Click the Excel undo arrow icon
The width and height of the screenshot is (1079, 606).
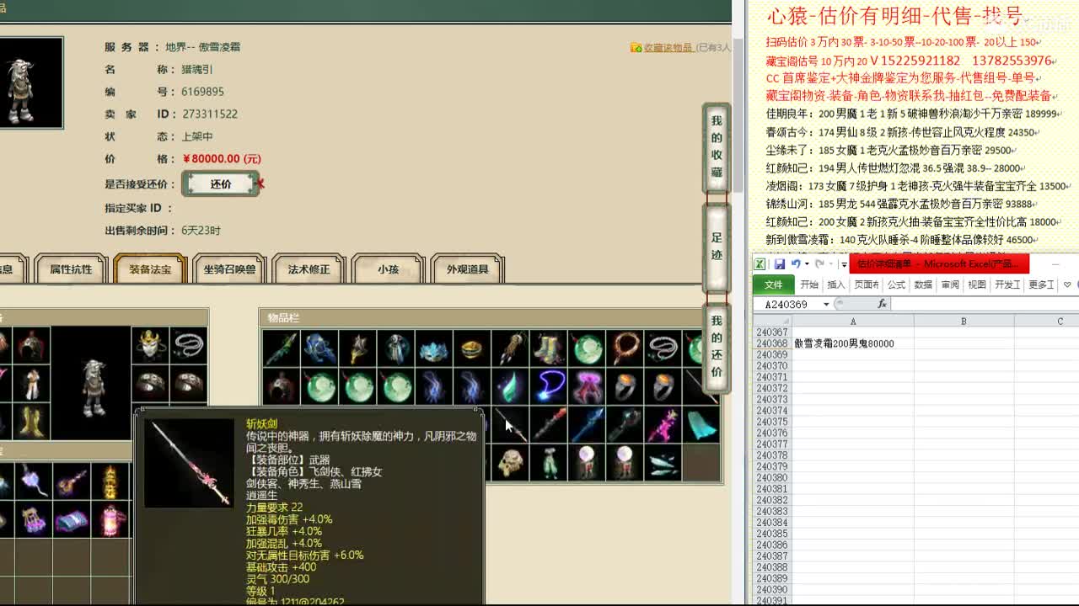click(796, 264)
